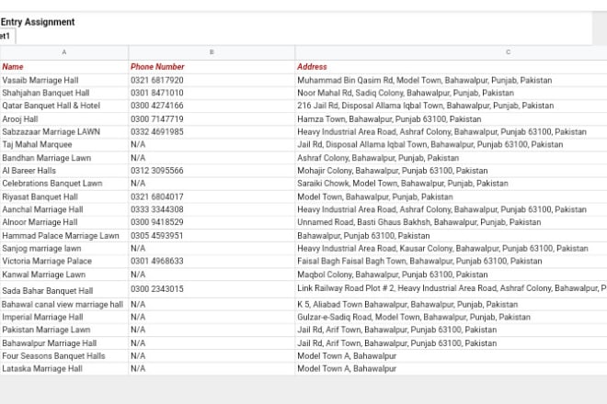
Task: Click N/A phone cell for Lataska Marriage Hall
Action: [x=212, y=369]
